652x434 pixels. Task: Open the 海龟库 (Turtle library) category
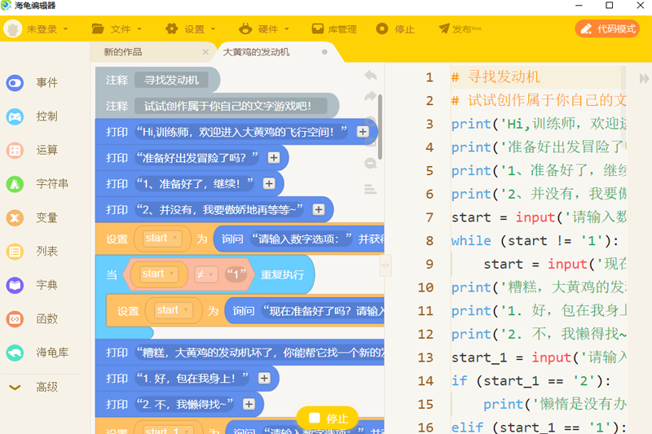click(37, 353)
